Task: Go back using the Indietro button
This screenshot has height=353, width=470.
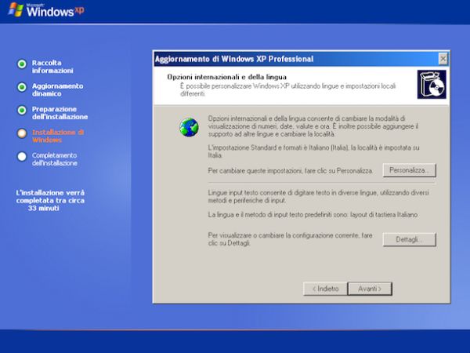Action: click(x=324, y=289)
